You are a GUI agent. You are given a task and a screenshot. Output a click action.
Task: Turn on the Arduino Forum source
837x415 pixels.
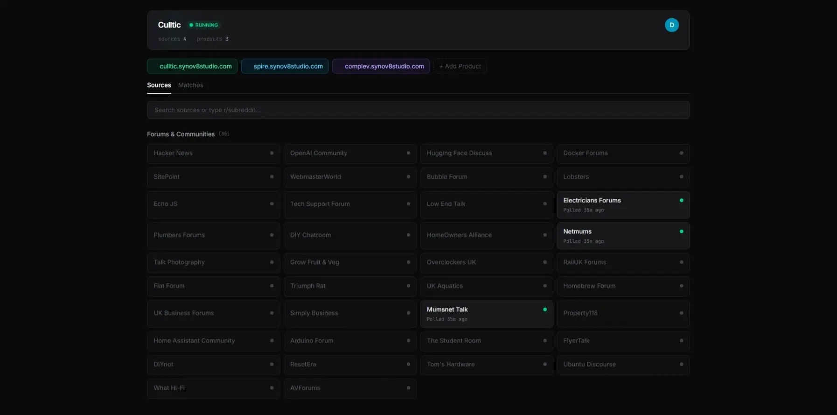pyautogui.click(x=350, y=341)
